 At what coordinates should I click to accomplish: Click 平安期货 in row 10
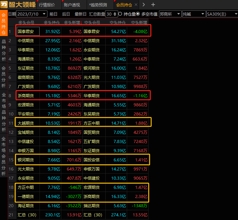click(x=28, y=114)
